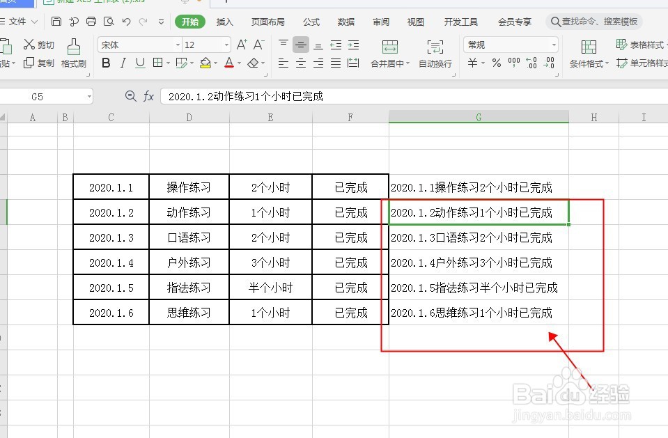Click the 复制 copy icon
The width and height of the screenshot is (668, 438).
click(40, 63)
